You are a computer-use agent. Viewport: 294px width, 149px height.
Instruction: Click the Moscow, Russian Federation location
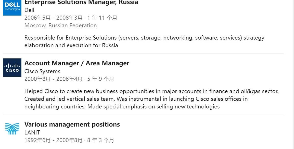[60, 26]
